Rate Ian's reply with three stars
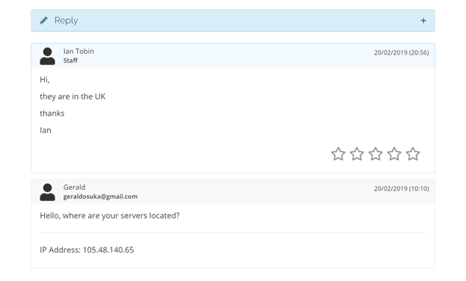 coord(376,154)
